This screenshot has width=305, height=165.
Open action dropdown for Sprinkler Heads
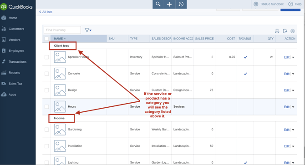293,57
